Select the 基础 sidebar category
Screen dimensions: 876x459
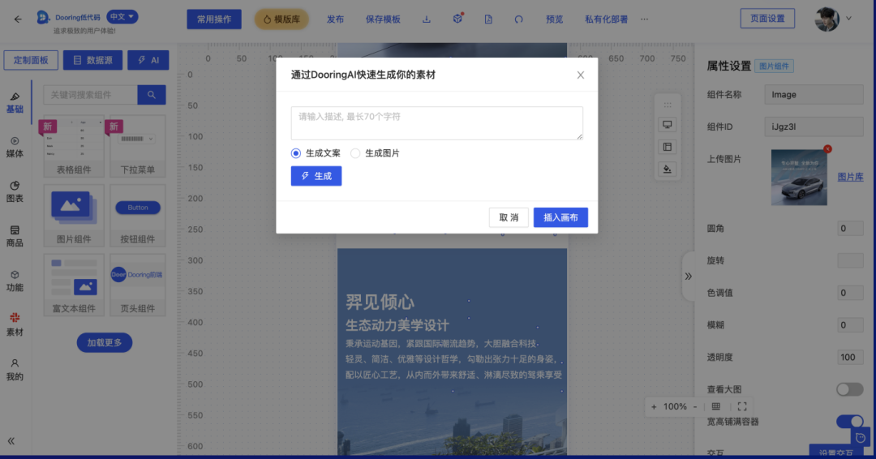(x=15, y=103)
